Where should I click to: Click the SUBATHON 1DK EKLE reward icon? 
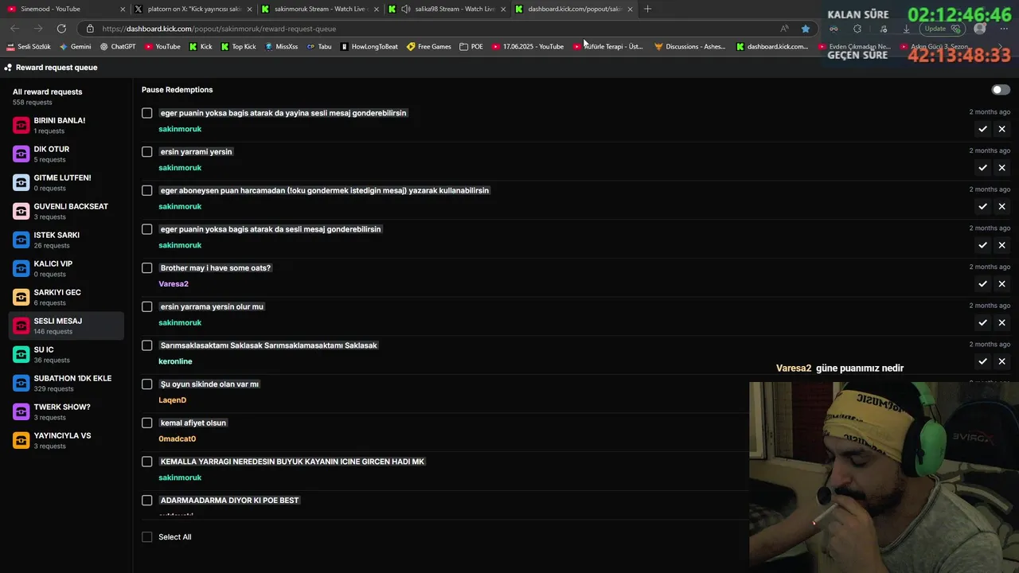[x=21, y=383]
